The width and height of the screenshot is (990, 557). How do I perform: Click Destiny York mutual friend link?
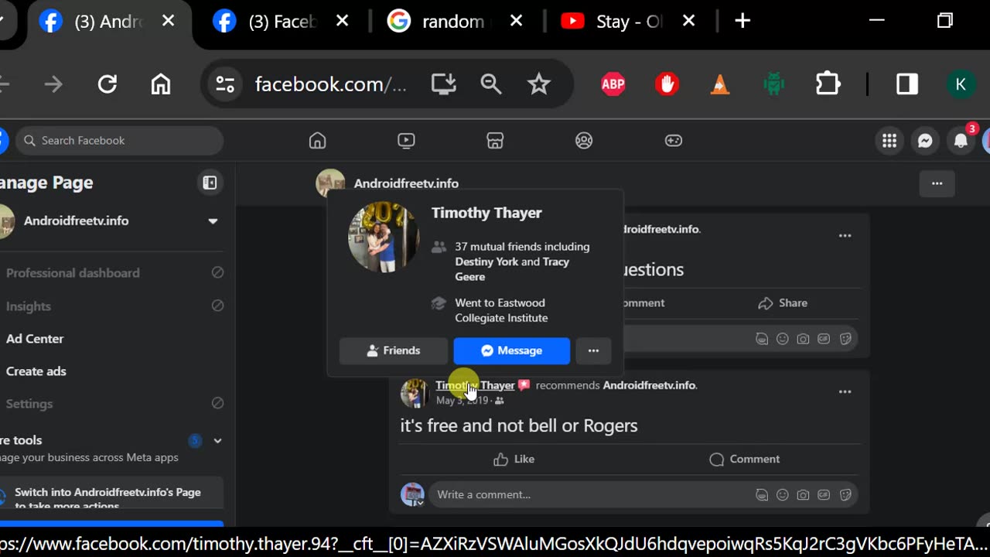pyautogui.click(x=486, y=261)
